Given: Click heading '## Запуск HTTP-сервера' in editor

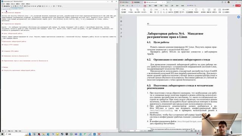Looking at the screenshot, I should 10,45.
